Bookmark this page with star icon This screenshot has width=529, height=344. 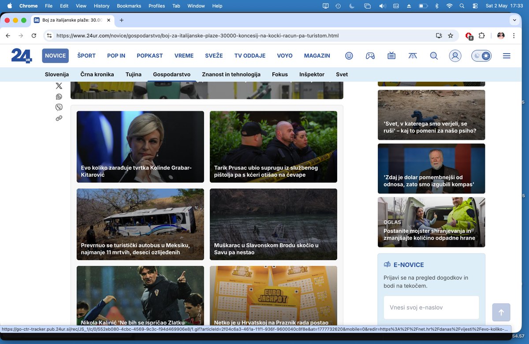pos(451,36)
